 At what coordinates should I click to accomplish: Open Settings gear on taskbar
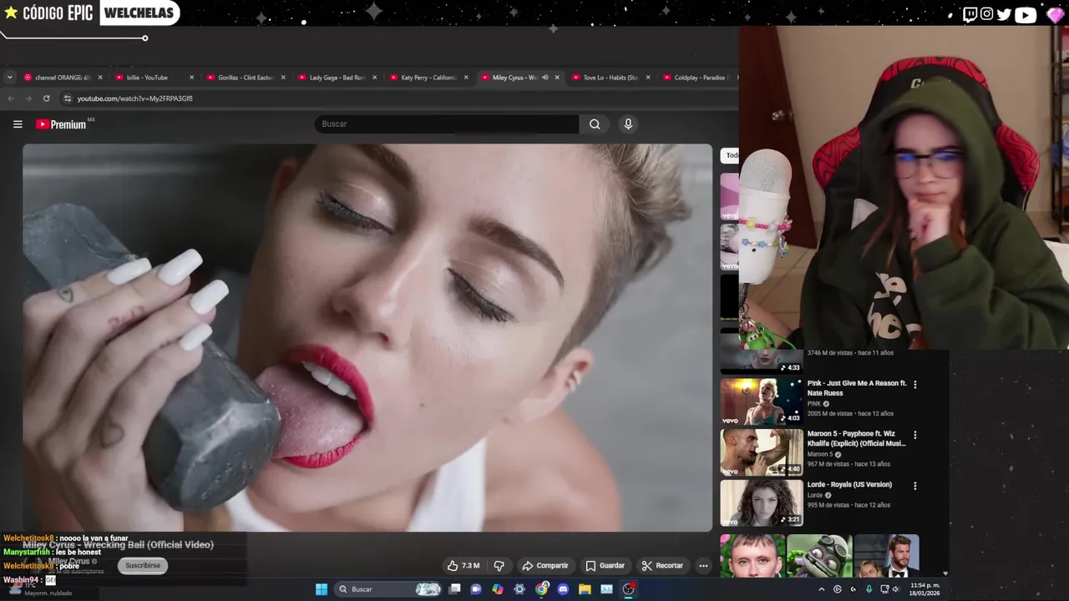click(519, 589)
